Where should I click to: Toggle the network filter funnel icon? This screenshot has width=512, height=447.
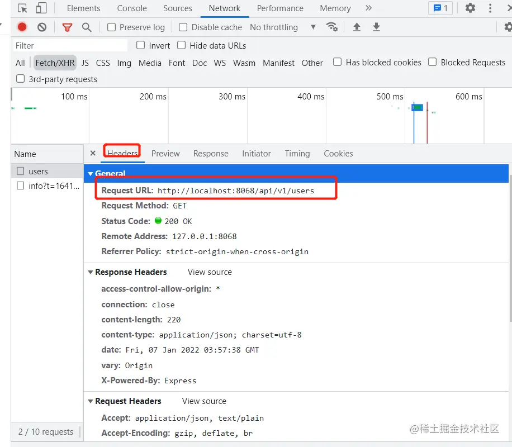[67, 27]
